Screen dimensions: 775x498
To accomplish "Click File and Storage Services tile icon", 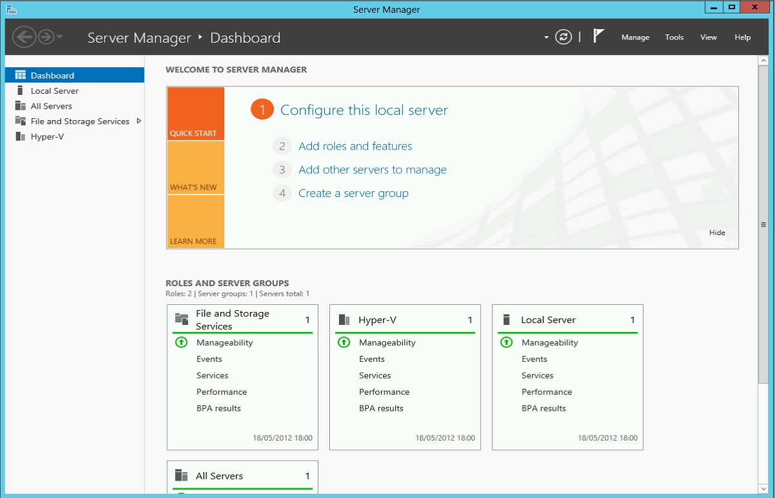I will click(x=181, y=319).
